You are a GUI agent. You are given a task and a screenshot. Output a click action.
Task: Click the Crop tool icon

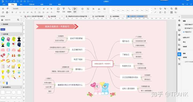[165, 9]
